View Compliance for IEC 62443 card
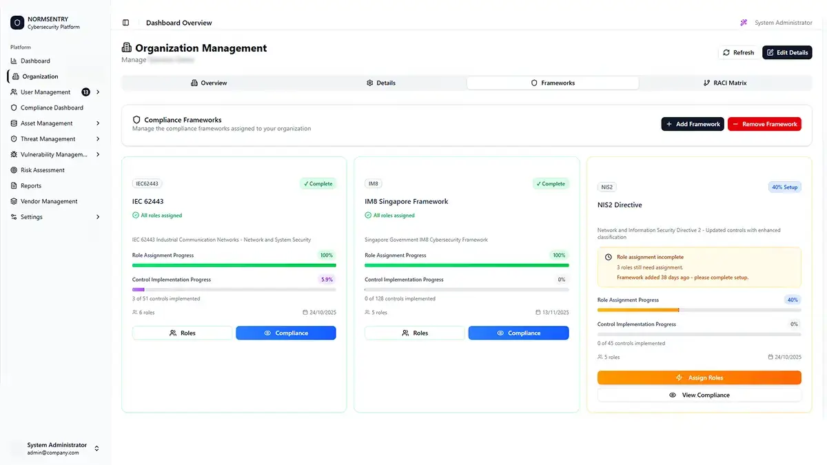 (x=286, y=333)
